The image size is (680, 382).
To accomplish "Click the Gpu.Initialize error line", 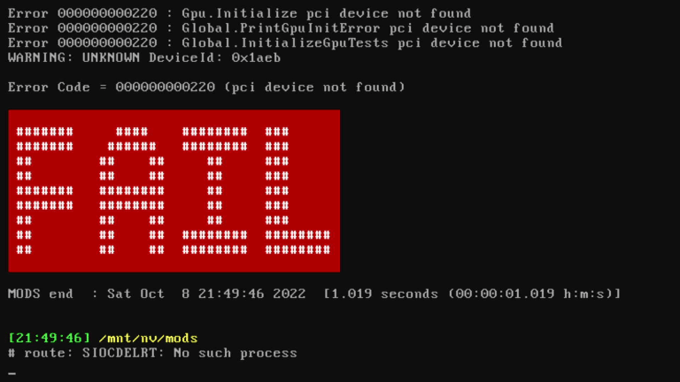I will click(x=239, y=13).
